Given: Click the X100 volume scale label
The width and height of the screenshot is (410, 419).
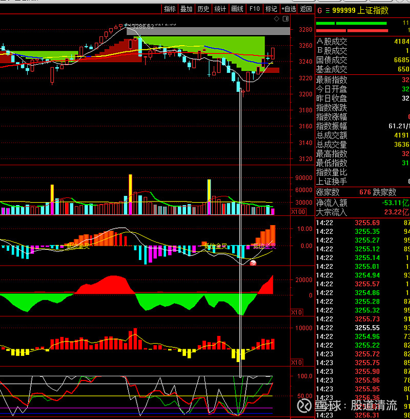Looking at the screenshot, I should (x=298, y=212).
